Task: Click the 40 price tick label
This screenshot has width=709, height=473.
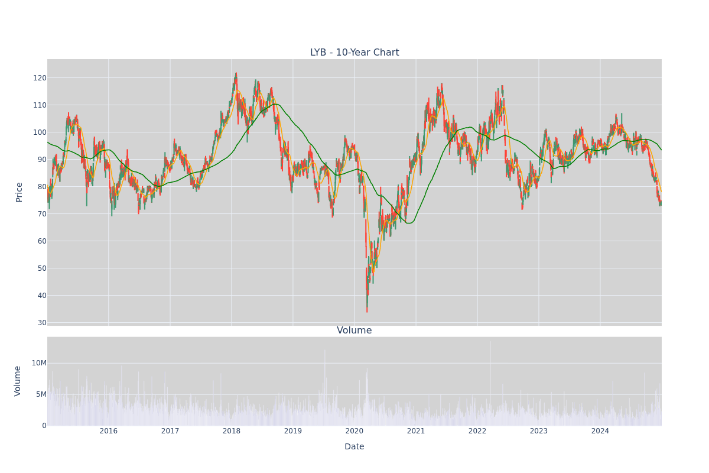Action: (x=42, y=296)
